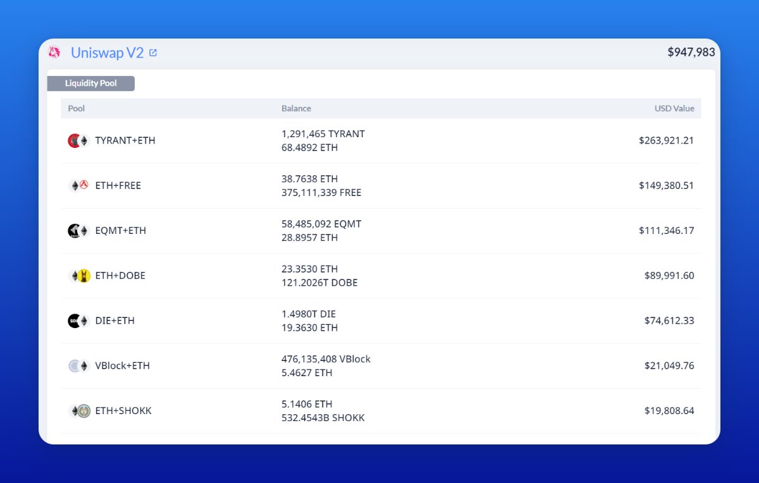Click the 23.3530 ETH balance
The height and width of the screenshot is (483, 759).
click(309, 269)
